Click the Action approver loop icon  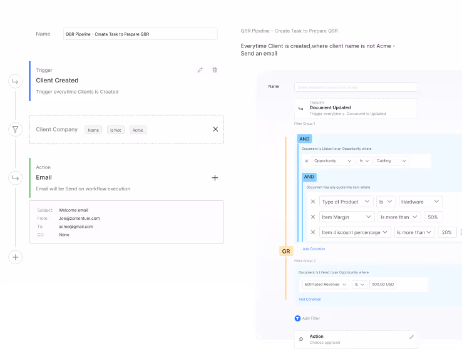pyautogui.click(x=301, y=339)
